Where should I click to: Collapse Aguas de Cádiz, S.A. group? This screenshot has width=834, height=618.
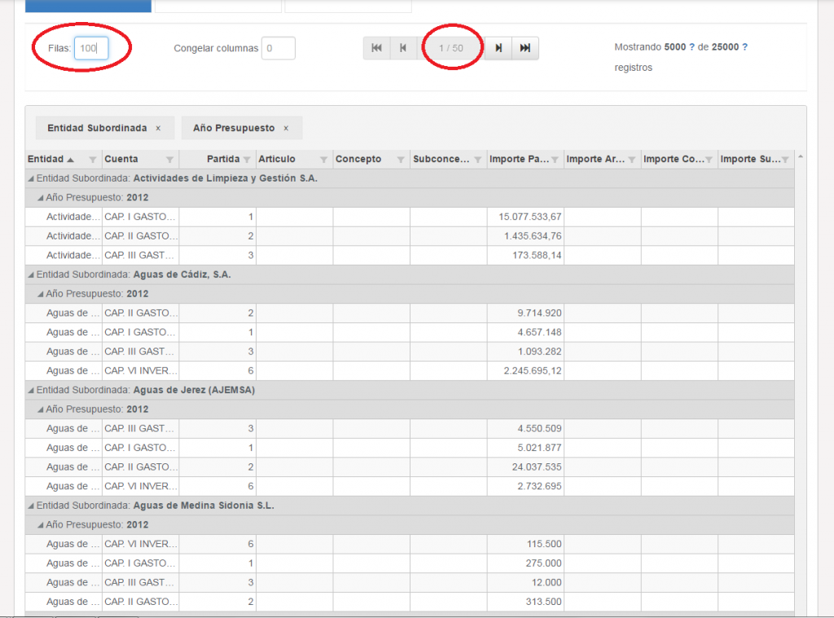[x=31, y=275]
